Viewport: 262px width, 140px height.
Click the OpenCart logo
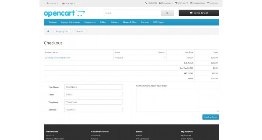point(64,14)
